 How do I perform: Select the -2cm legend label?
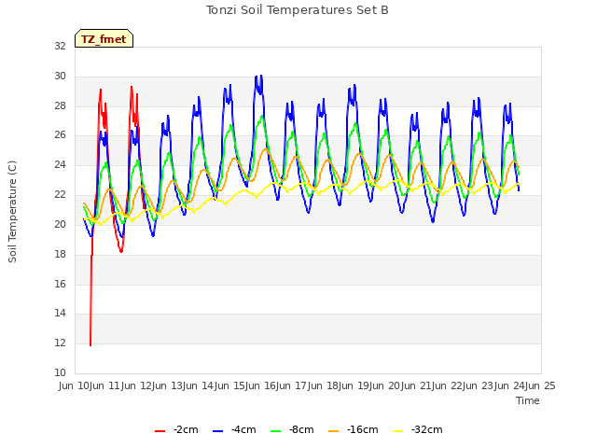(186, 430)
